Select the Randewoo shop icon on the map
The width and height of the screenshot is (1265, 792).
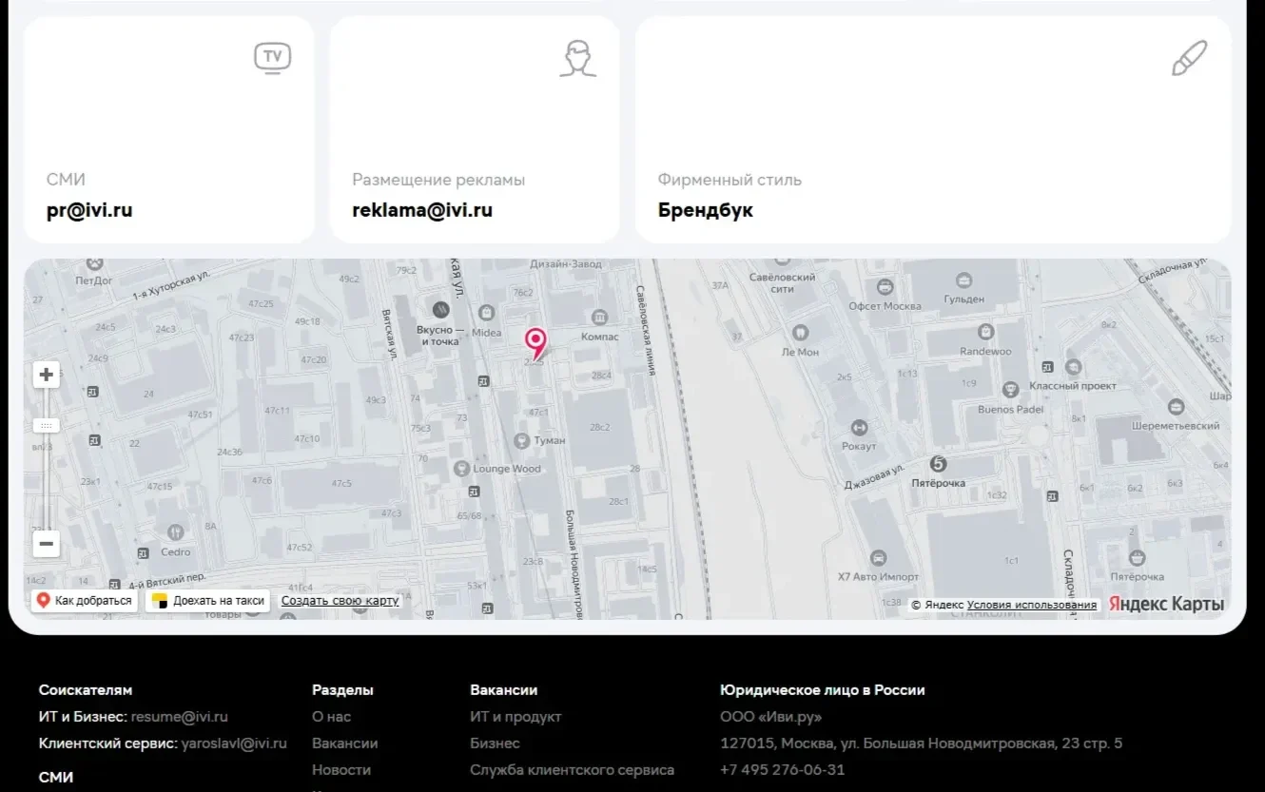point(986,332)
